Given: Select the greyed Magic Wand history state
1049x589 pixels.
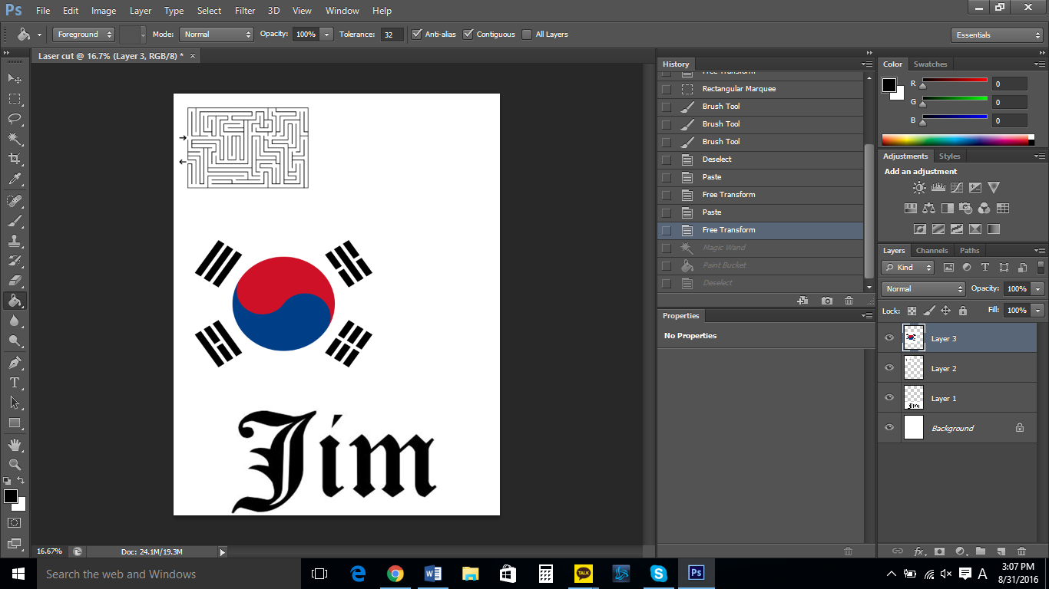Looking at the screenshot, I should pos(760,247).
